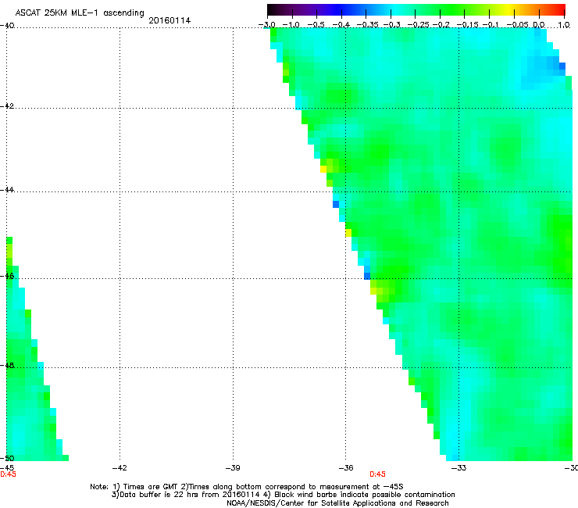Click longitude axis label -36
The image size is (578, 508).
(346, 468)
